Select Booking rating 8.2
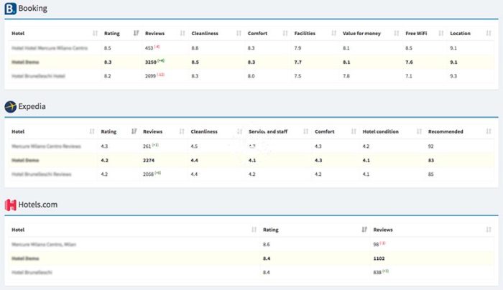This screenshot has height=290, width=503. [x=108, y=76]
